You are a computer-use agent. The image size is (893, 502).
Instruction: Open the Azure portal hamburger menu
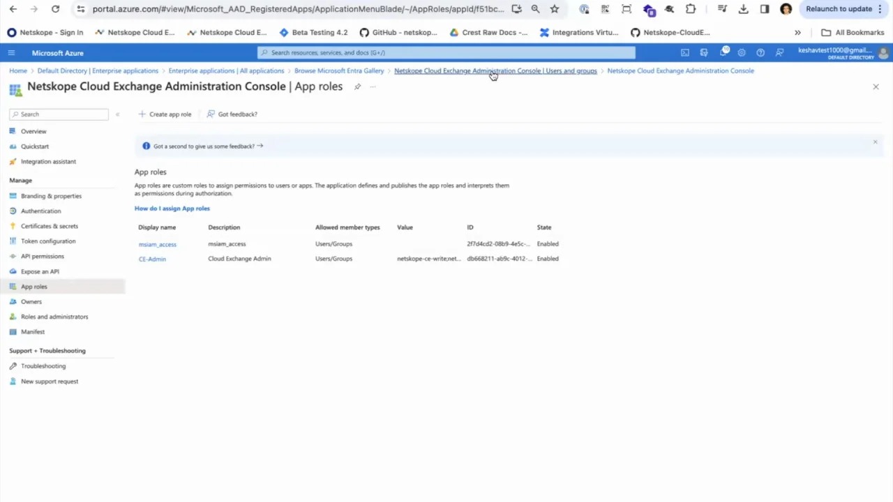point(11,53)
